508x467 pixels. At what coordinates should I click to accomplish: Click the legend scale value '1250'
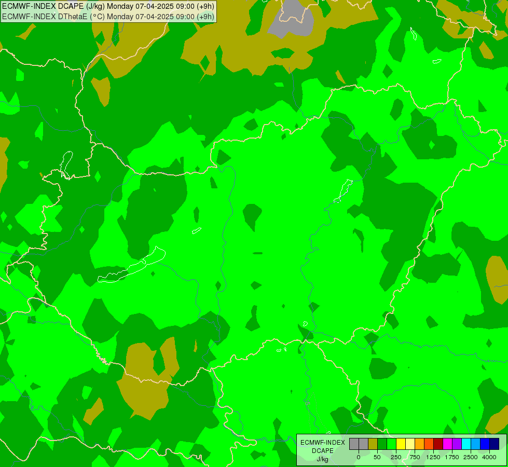click(x=433, y=457)
